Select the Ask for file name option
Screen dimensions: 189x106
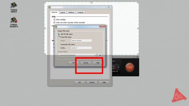point(59,34)
